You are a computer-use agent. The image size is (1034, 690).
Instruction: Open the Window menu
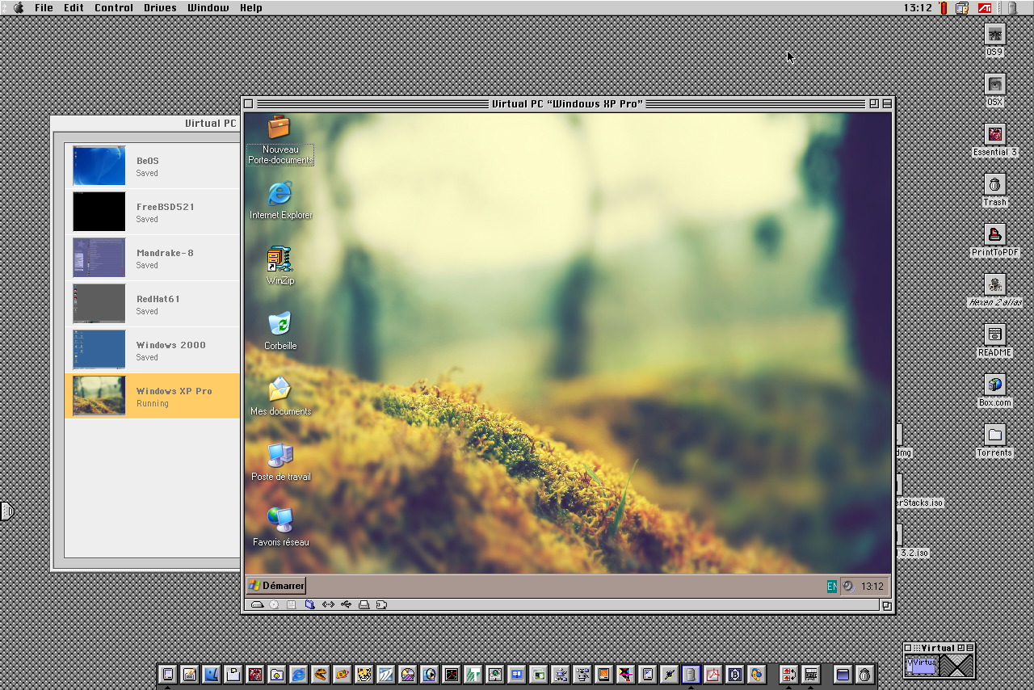pos(208,7)
